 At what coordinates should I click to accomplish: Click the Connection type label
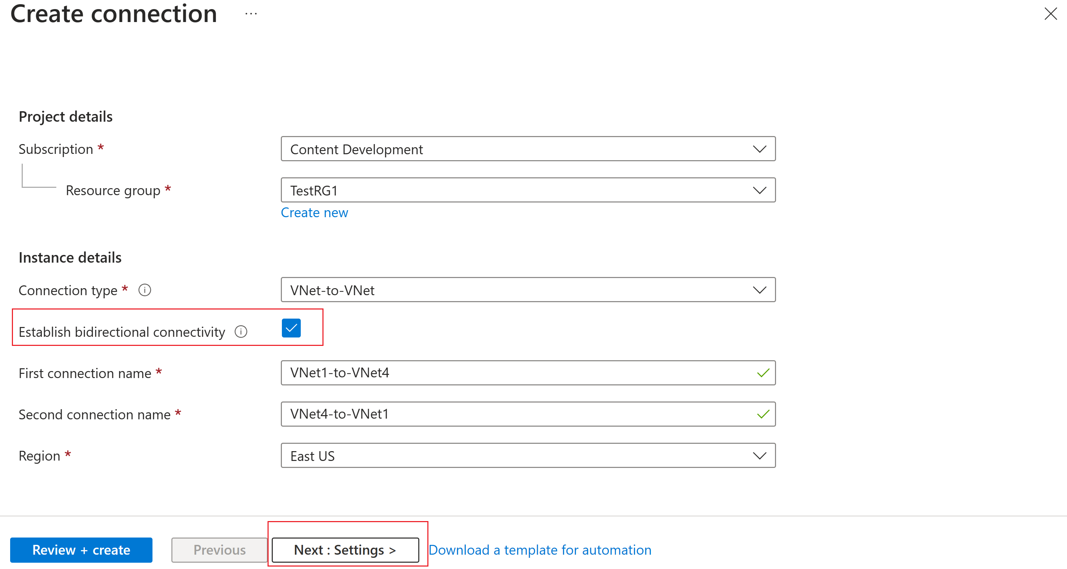point(68,290)
